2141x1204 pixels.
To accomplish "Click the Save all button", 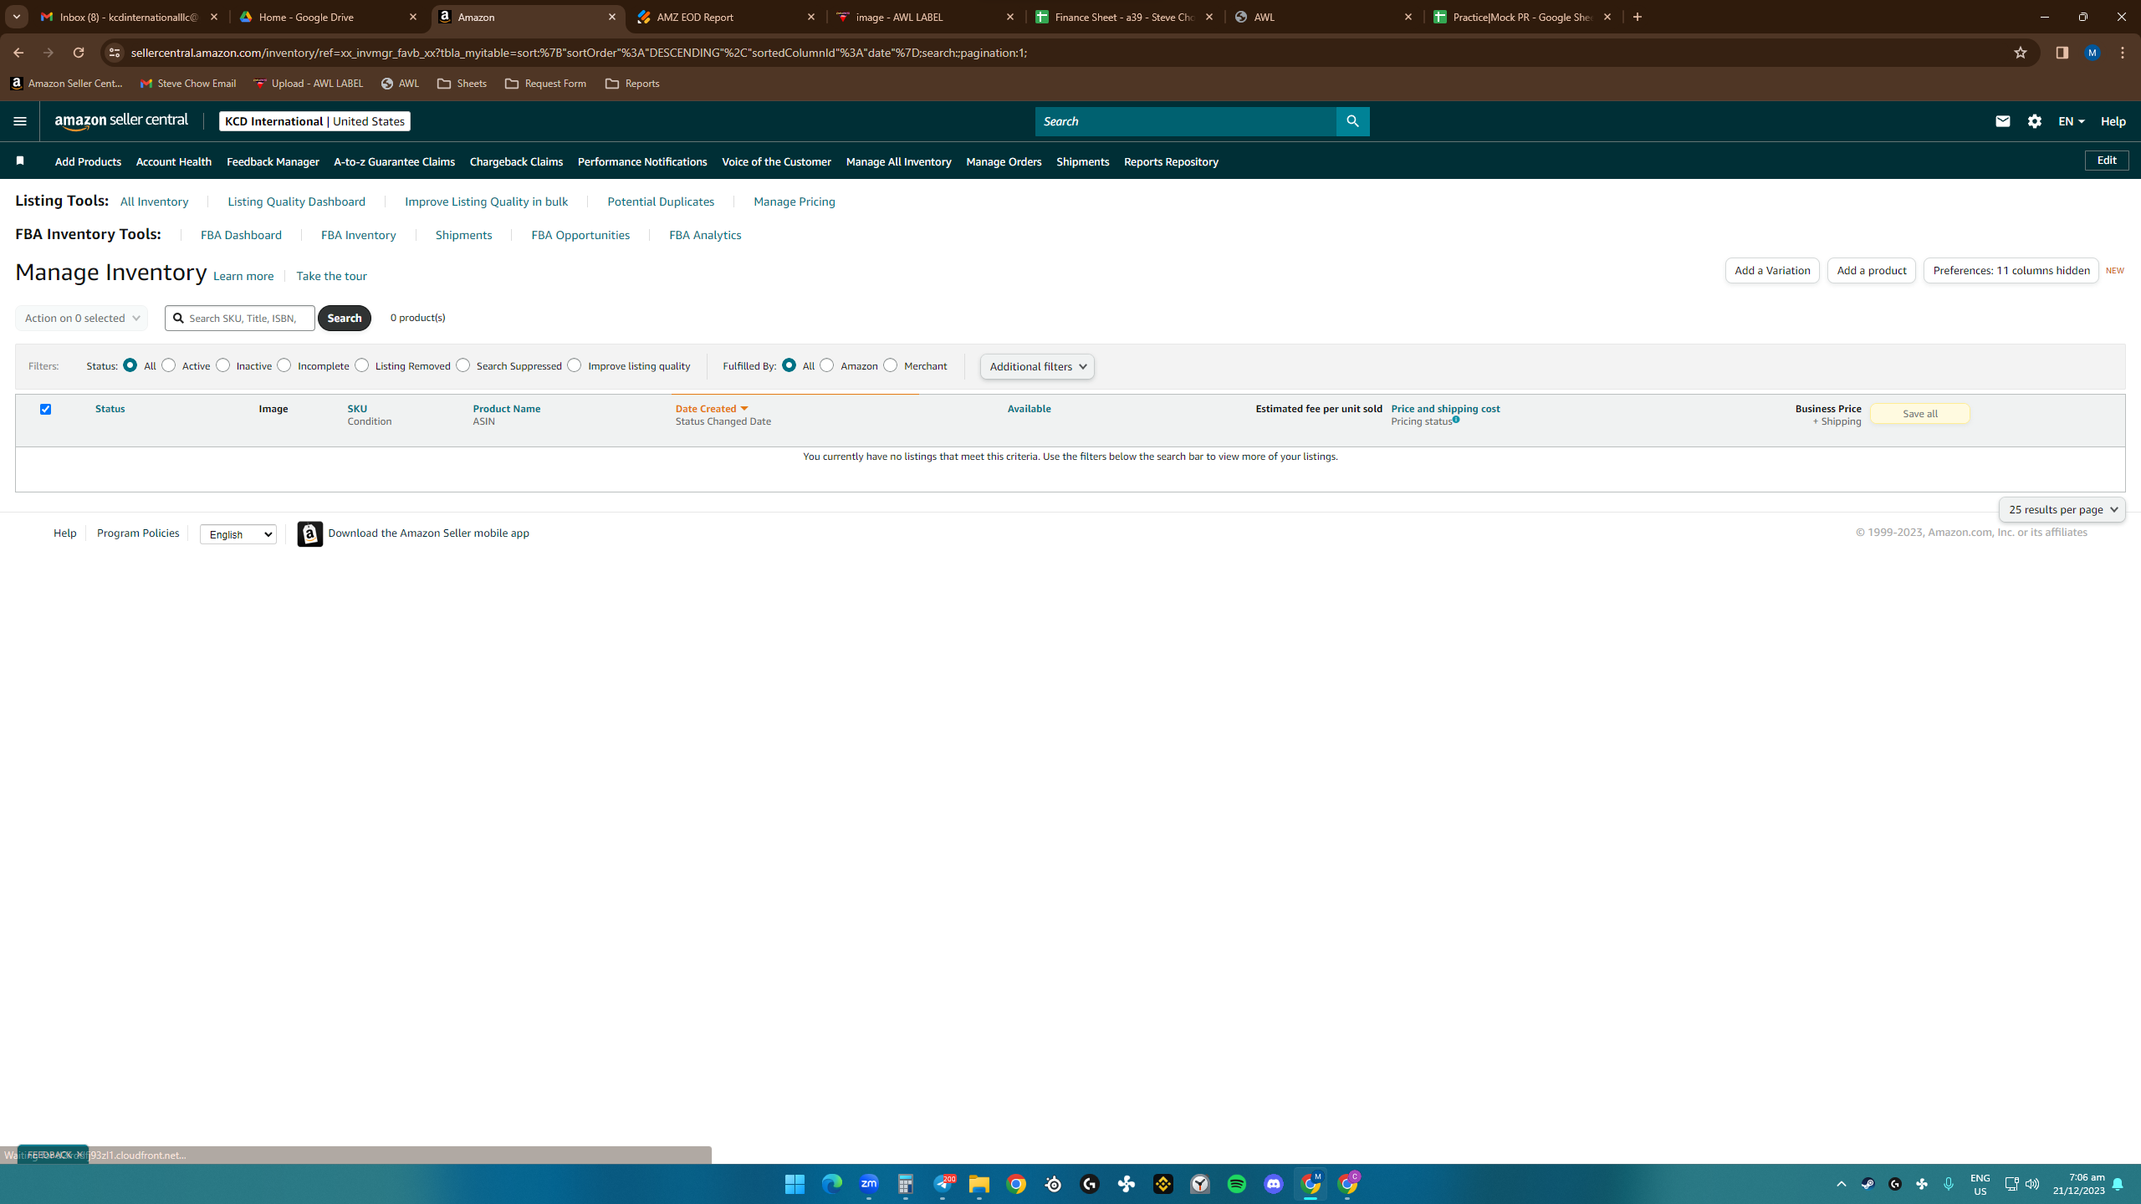I will [x=1920, y=413].
